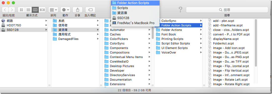Open the arrange (排列) dropdown
Screen dimensions: 272x94
tap(53, 10)
